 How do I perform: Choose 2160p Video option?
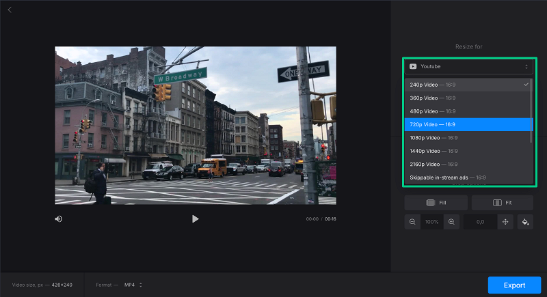tap(468, 164)
